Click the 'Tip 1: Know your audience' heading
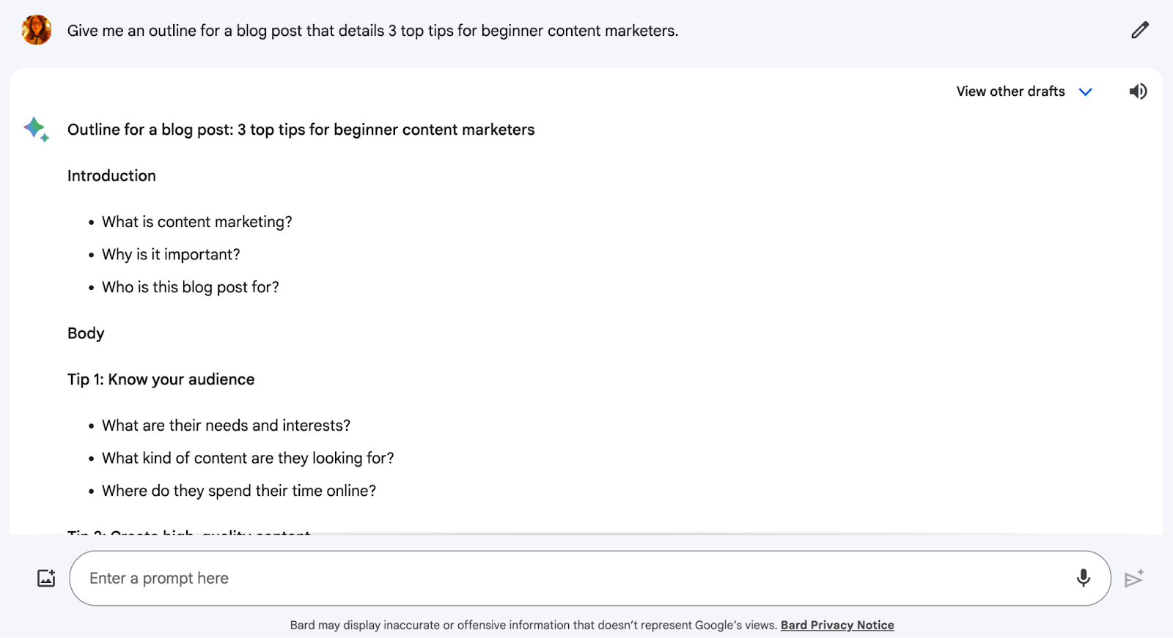The height and width of the screenshot is (638, 1173). click(x=161, y=379)
